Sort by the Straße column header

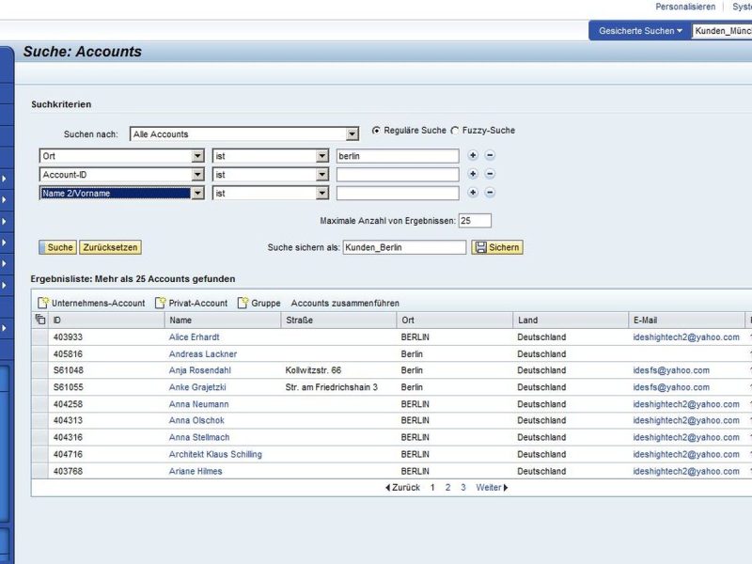click(x=339, y=320)
